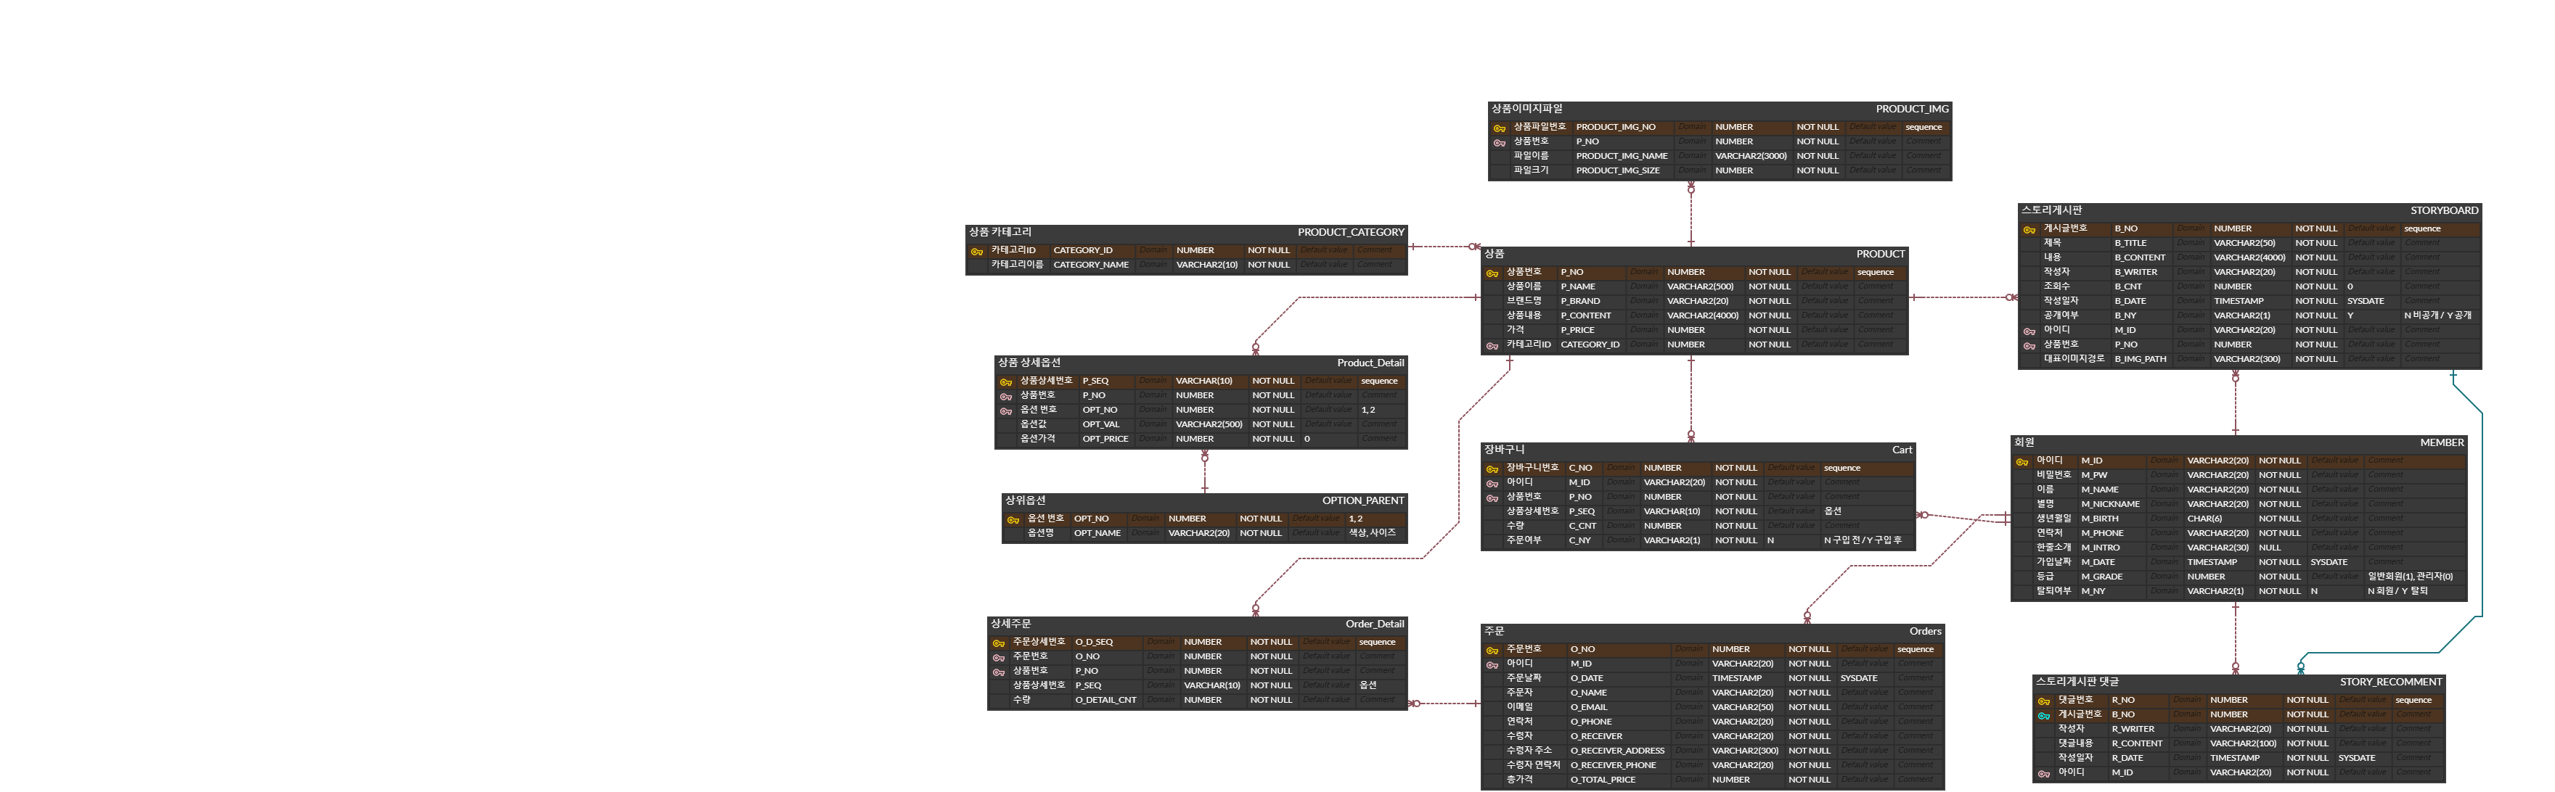Click the primary key icon beside O_D_SEQ in Order_Detail
Image resolution: width=2555 pixels, height=792 pixels.
click(999, 643)
